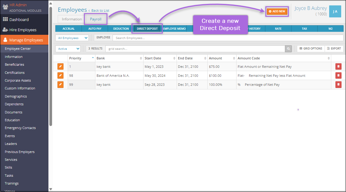Delete the priority 1 direct deposit

click(338, 67)
